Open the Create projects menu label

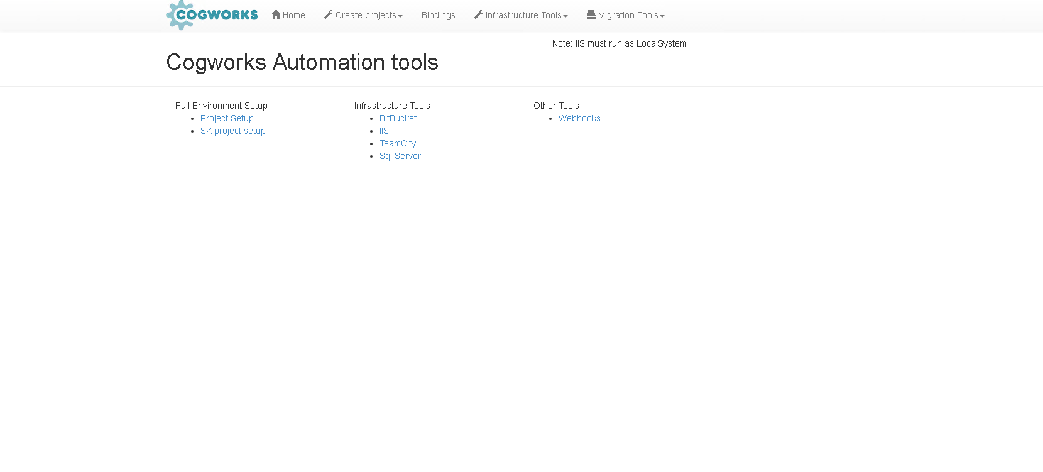pos(366,15)
